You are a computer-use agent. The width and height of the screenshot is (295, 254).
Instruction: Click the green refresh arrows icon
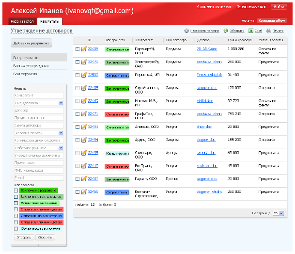click(226, 31)
